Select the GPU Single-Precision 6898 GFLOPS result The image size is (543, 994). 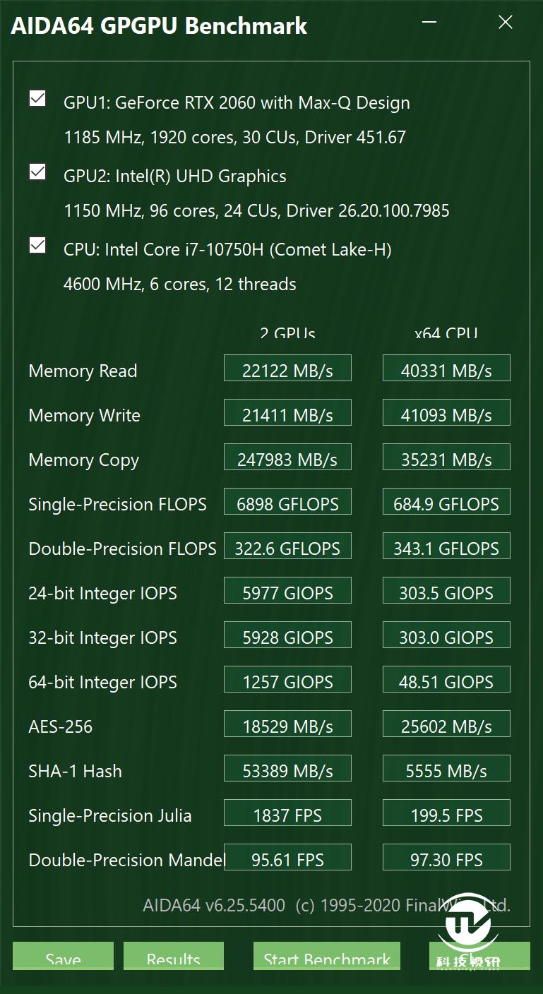(287, 502)
